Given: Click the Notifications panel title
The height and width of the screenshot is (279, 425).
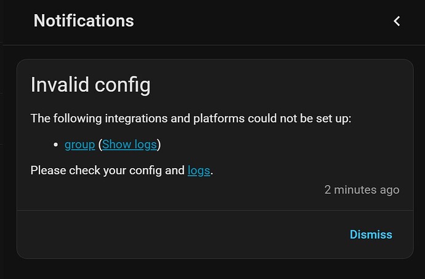Looking at the screenshot, I should tap(84, 21).
